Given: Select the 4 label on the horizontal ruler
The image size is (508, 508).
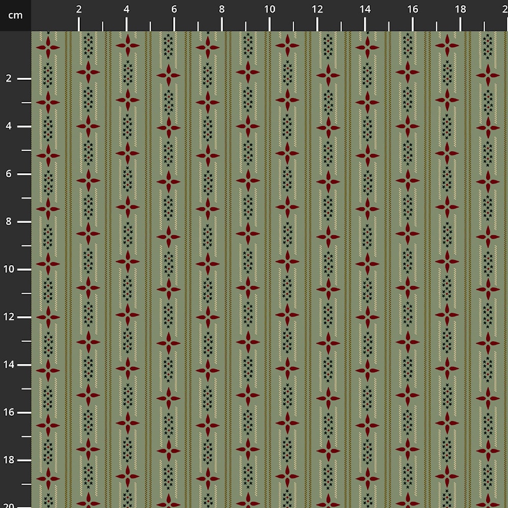Looking at the screenshot, I should pos(126,9).
